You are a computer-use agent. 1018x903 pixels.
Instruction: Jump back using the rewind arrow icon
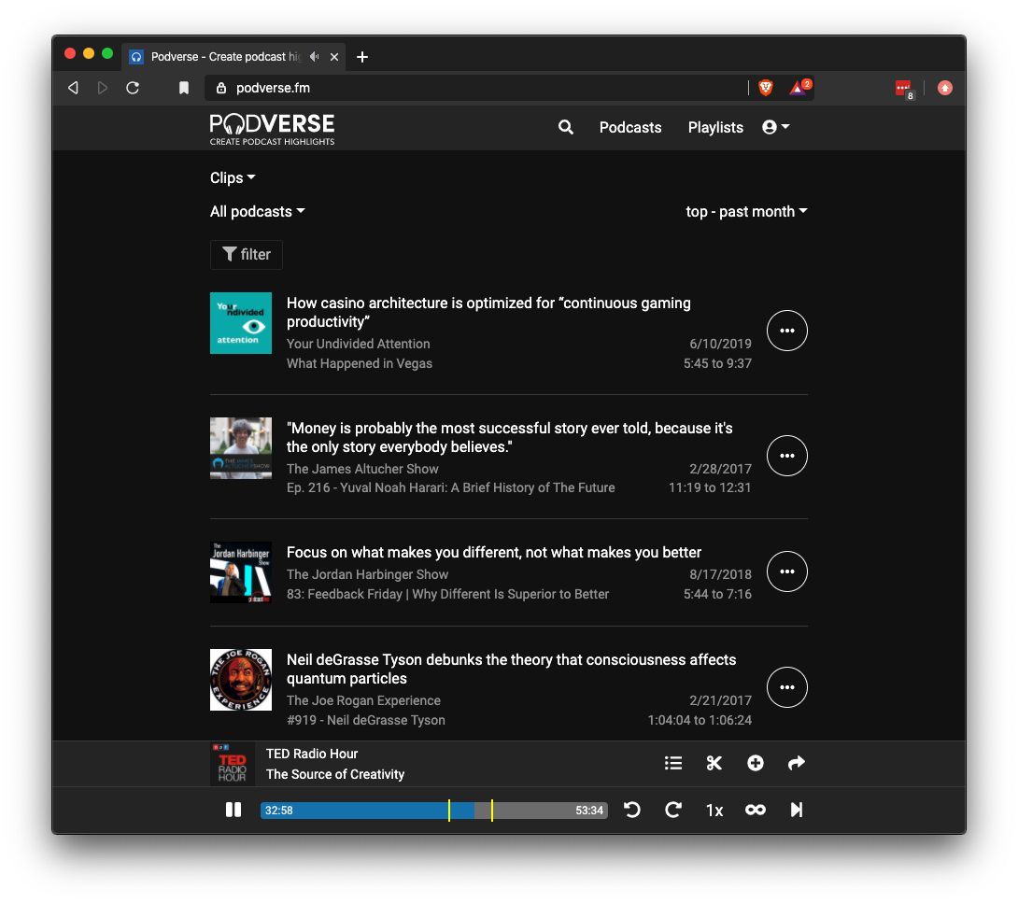click(x=632, y=811)
